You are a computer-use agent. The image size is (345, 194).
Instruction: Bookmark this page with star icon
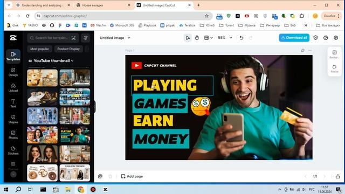pyautogui.click(x=206, y=16)
